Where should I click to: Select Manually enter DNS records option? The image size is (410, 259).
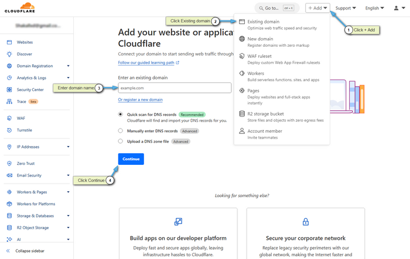click(120, 130)
